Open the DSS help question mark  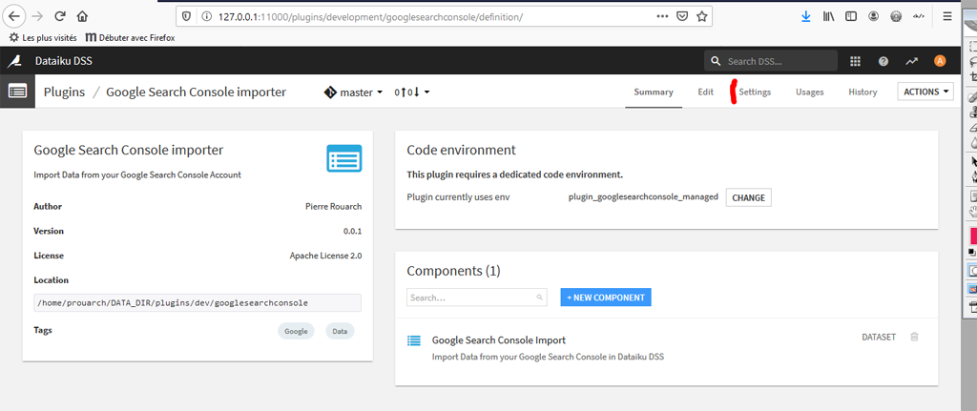tap(883, 61)
